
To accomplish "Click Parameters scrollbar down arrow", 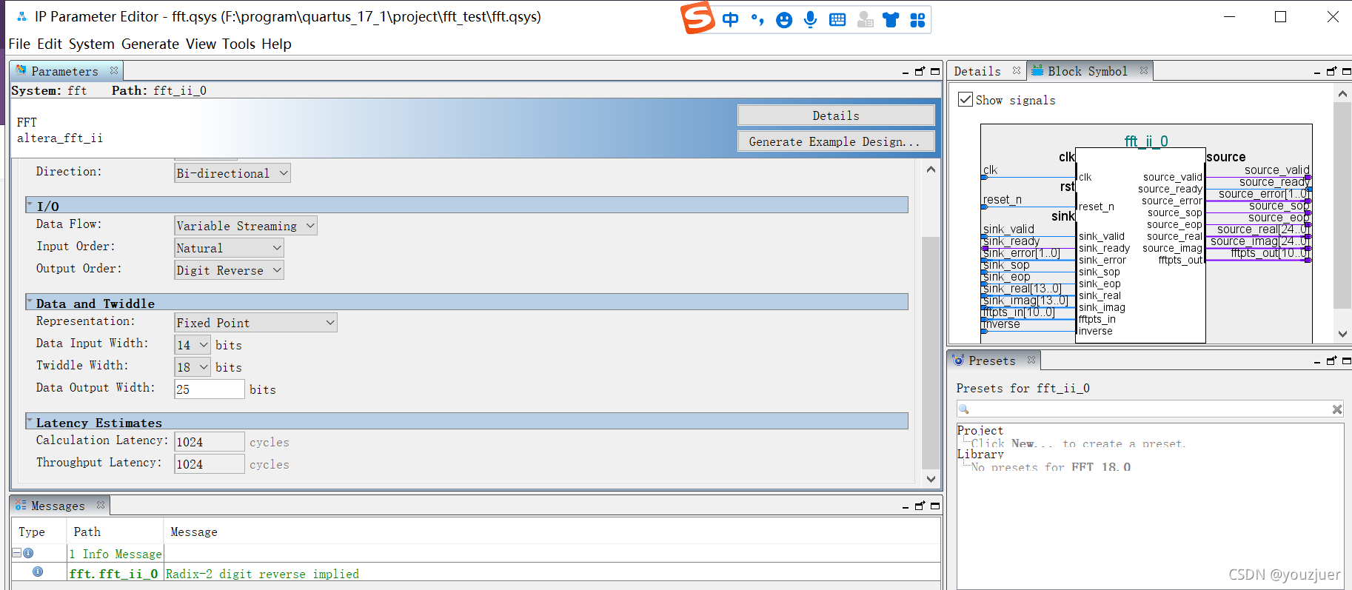I will (x=931, y=479).
